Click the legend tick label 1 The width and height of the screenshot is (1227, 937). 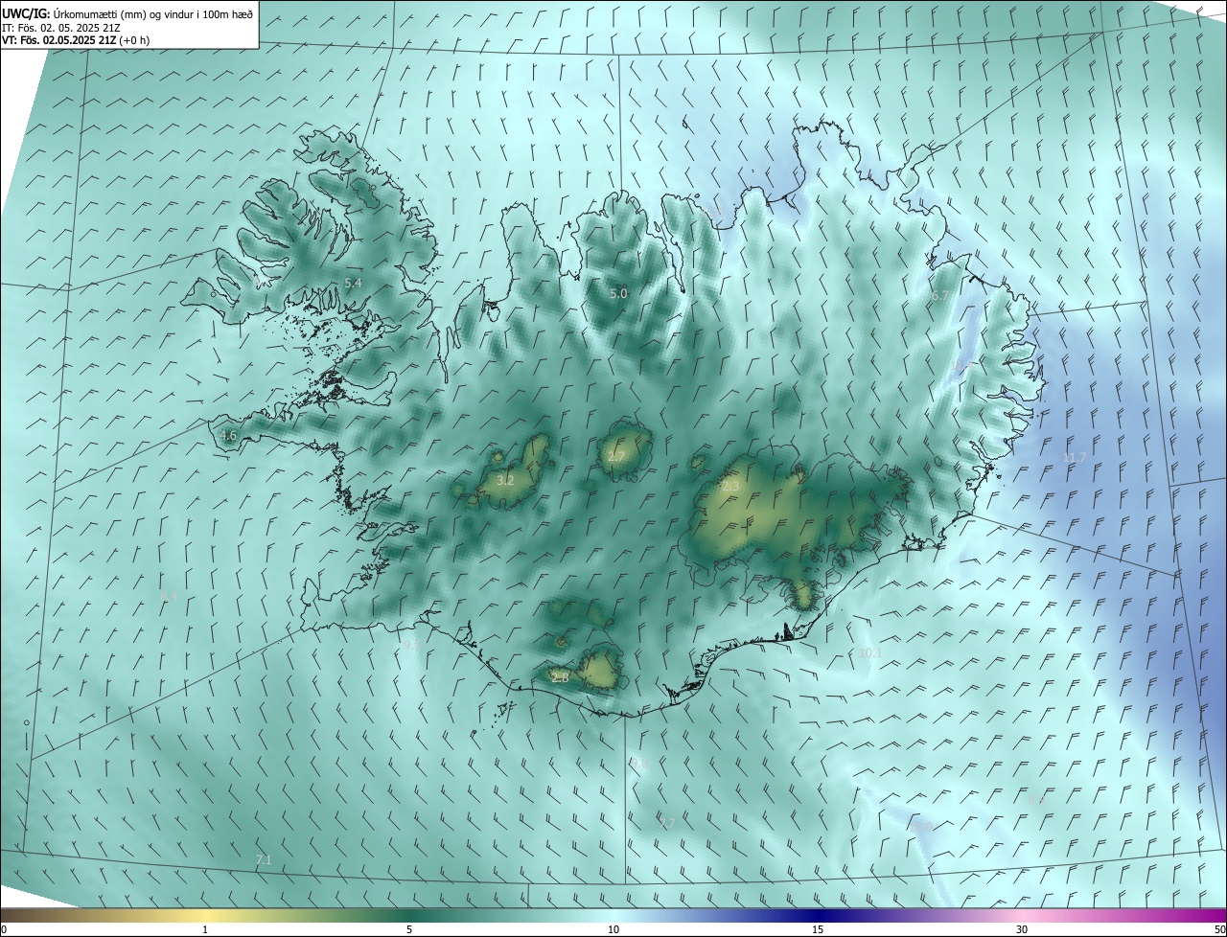[205, 929]
